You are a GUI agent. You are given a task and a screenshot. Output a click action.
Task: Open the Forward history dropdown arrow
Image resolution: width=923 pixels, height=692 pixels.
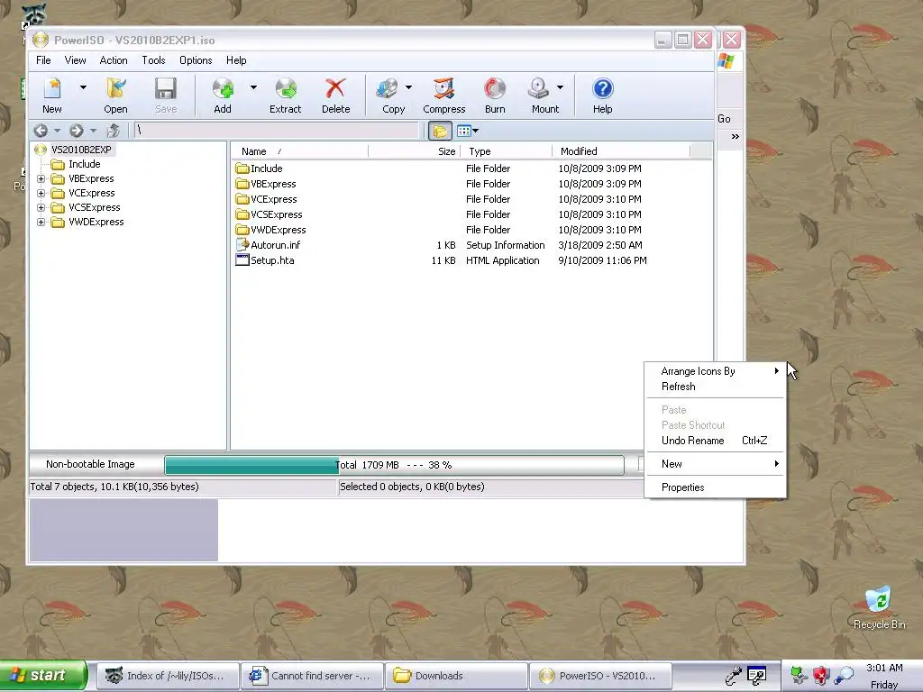(93, 130)
